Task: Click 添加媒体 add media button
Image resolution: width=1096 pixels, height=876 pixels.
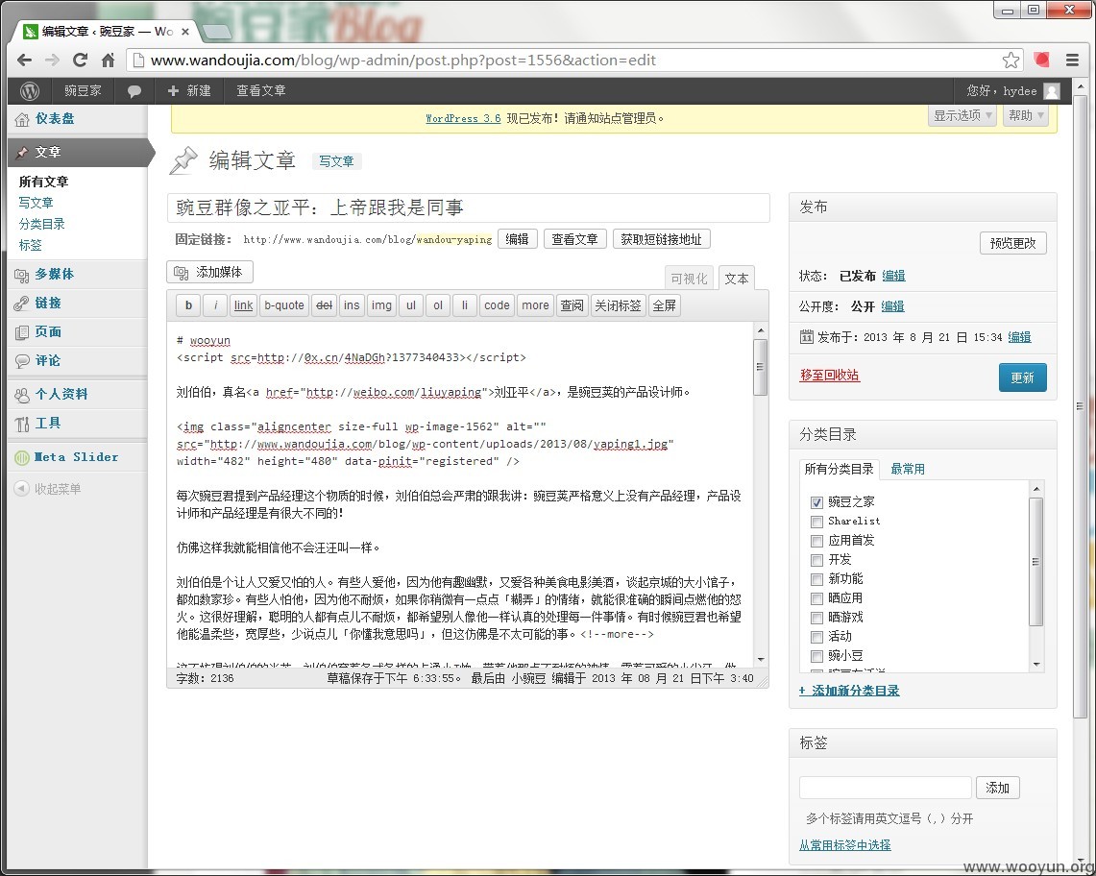Action: 209,272
